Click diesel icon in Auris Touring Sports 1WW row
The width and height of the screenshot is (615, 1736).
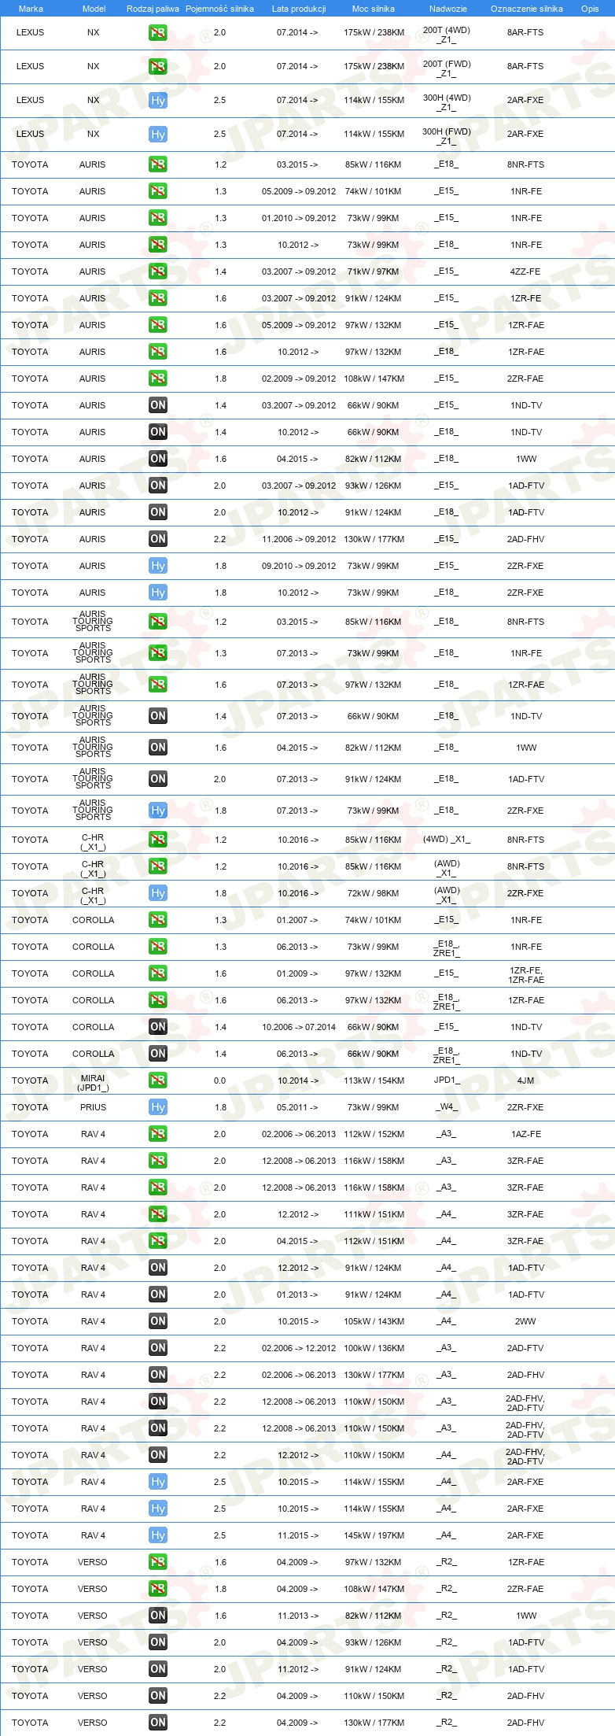(x=158, y=748)
